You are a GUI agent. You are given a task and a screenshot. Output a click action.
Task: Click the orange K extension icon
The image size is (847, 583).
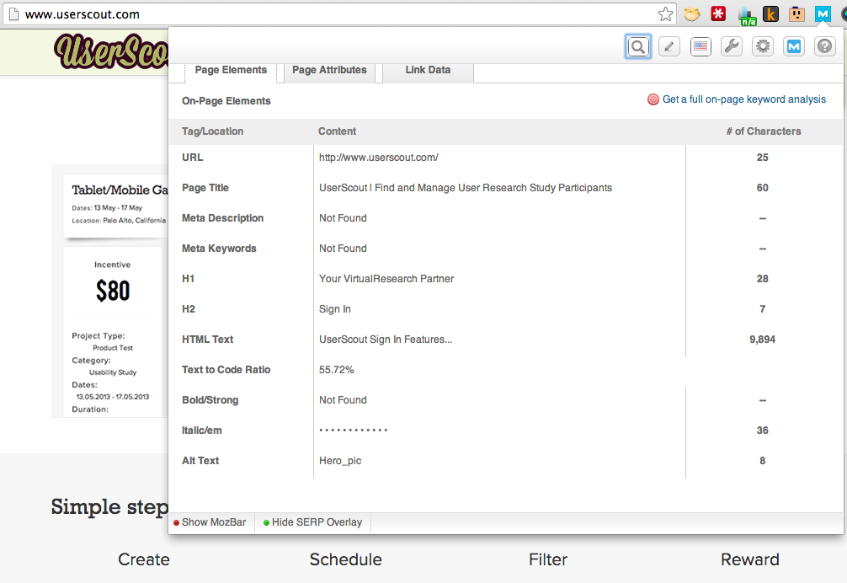[x=771, y=14]
